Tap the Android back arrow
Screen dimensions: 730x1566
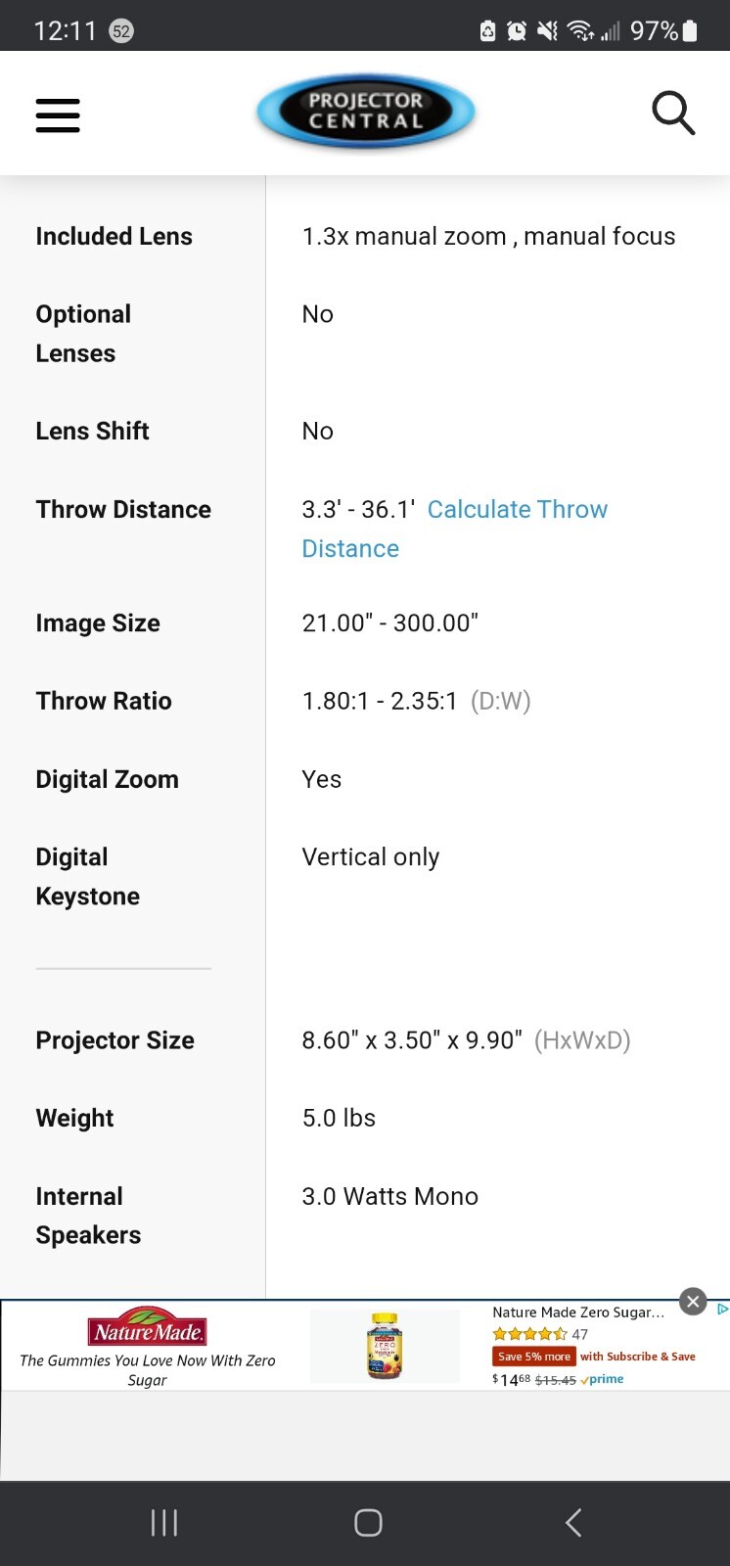573,1522
